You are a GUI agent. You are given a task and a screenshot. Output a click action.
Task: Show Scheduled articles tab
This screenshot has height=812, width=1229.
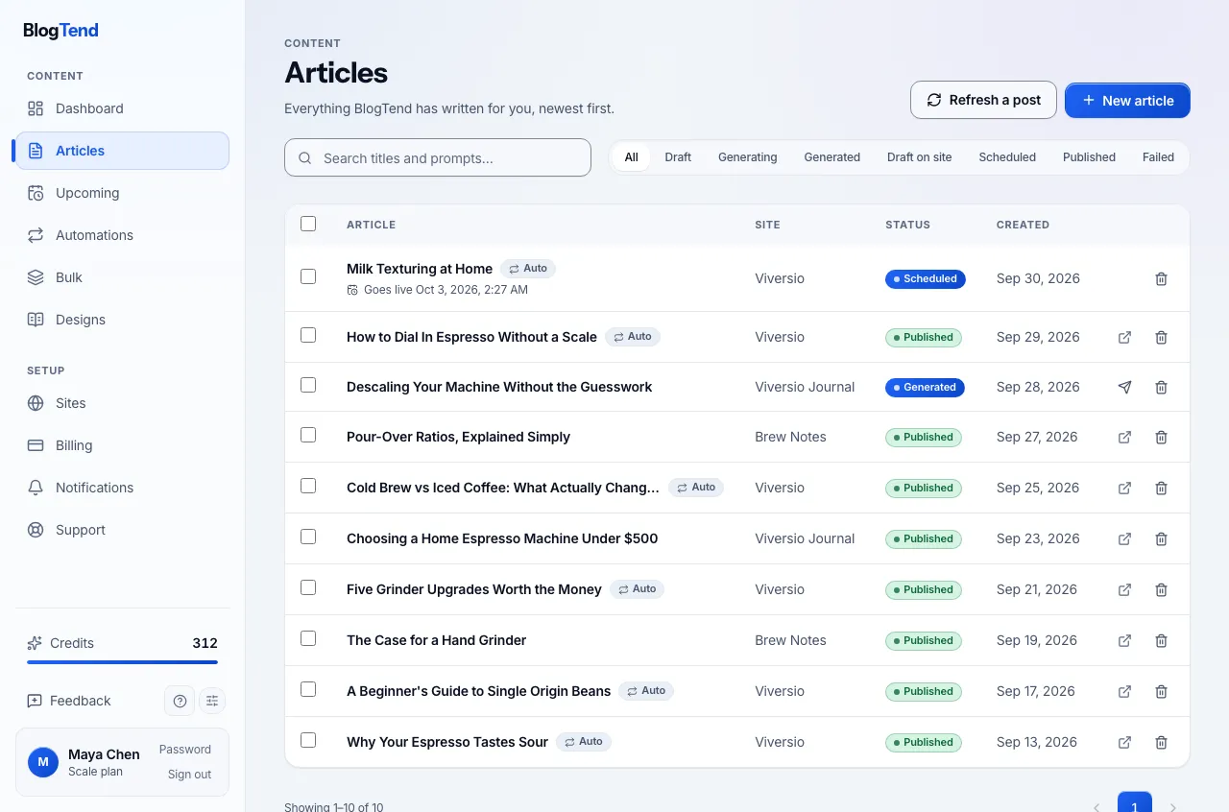tap(1007, 157)
